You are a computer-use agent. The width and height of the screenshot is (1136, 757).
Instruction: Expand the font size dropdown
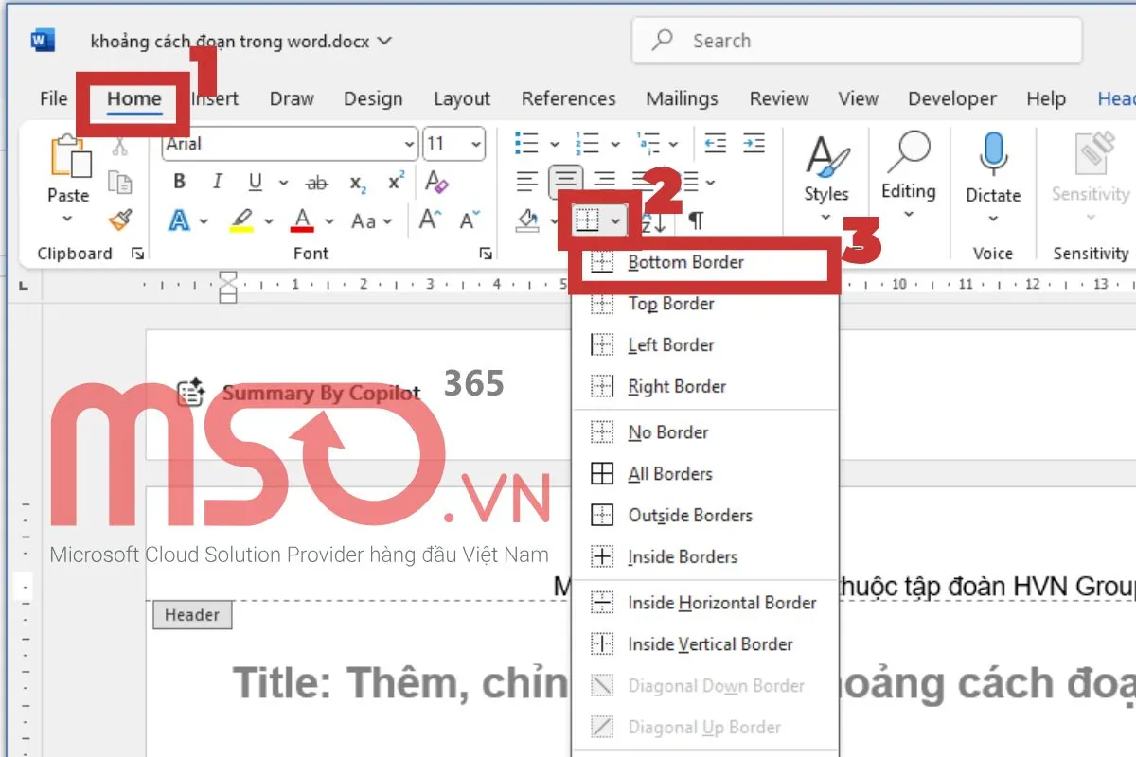(476, 145)
